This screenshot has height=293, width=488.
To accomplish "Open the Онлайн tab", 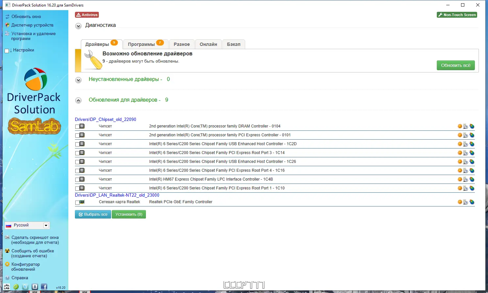I will tap(208, 44).
